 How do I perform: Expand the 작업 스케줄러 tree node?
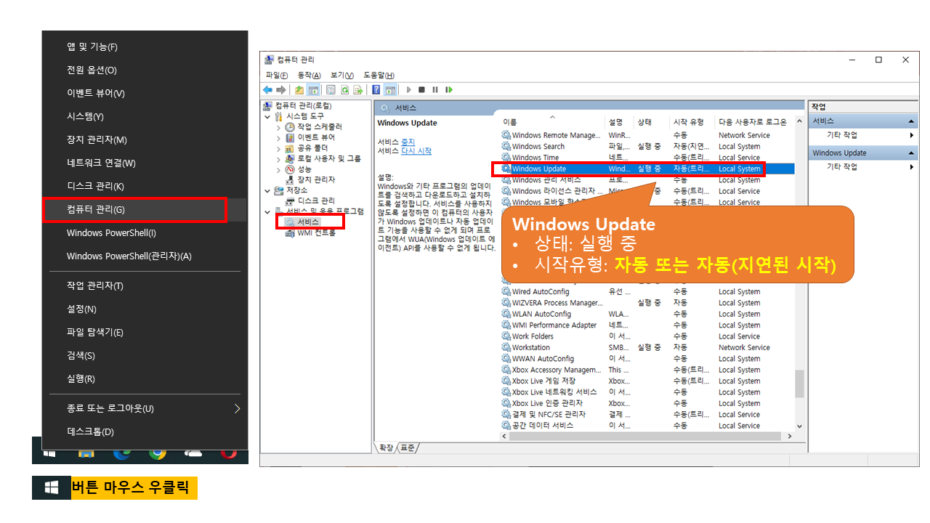coord(278,127)
